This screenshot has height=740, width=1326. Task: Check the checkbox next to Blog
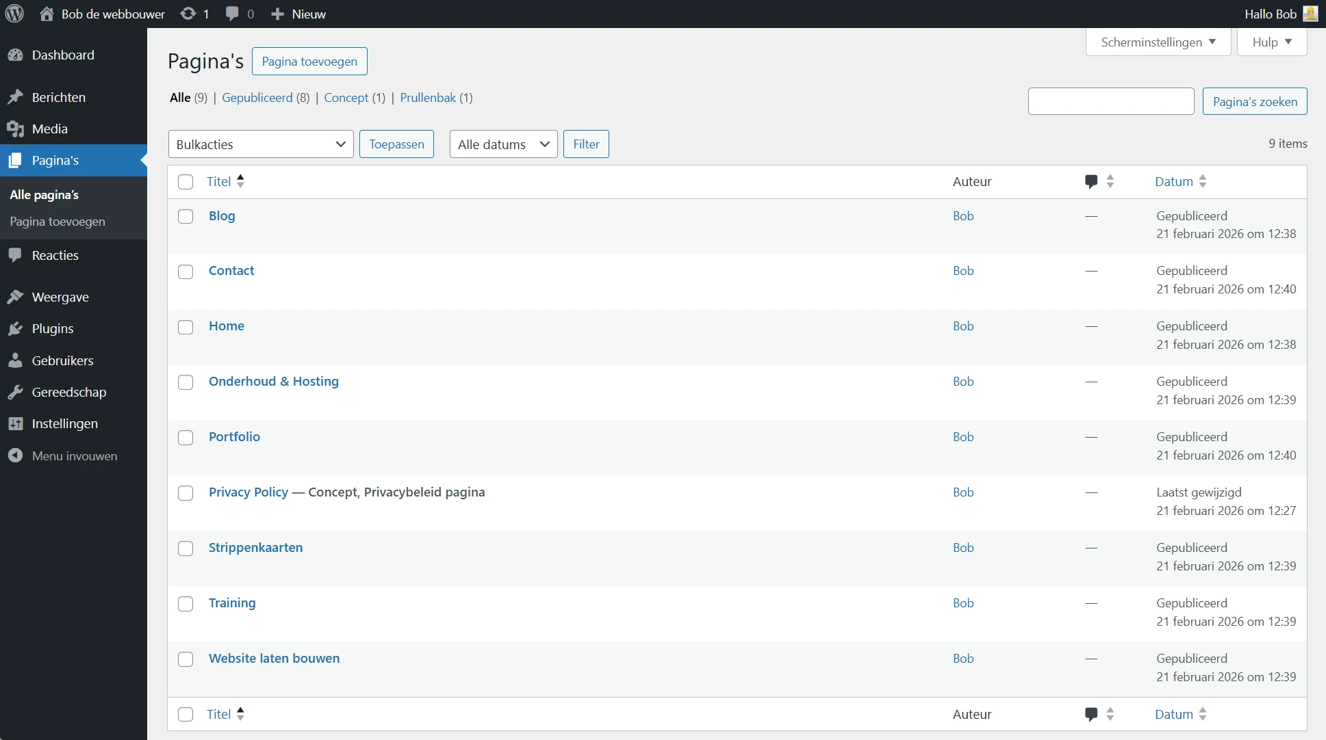(x=186, y=216)
